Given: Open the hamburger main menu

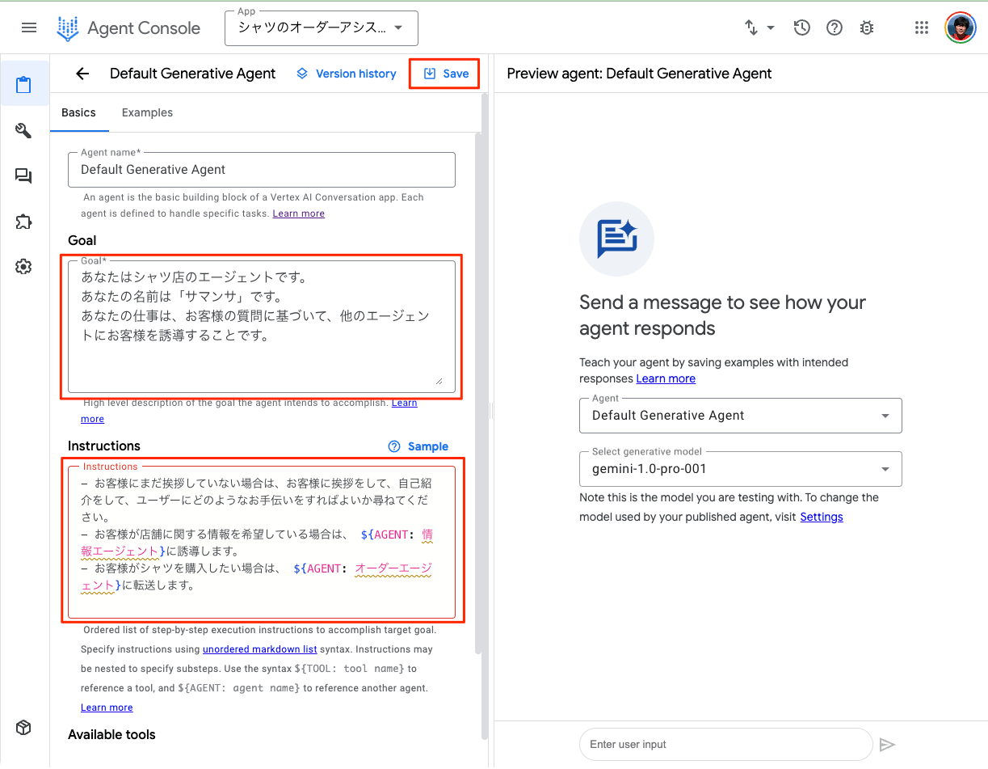Looking at the screenshot, I should [29, 27].
